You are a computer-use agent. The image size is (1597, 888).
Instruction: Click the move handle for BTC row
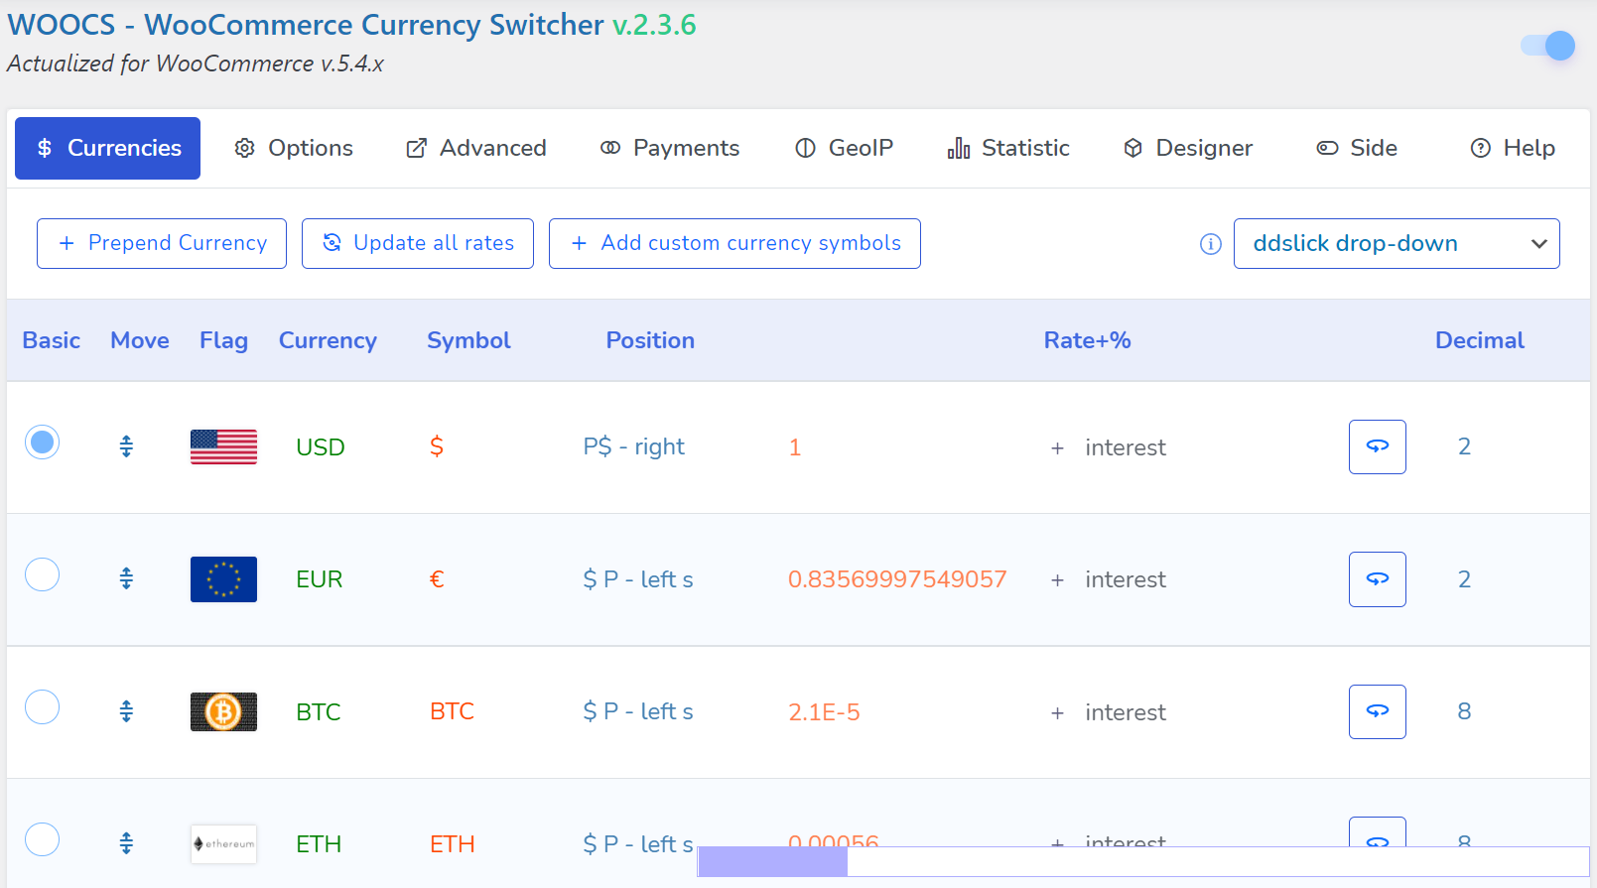pos(126,711)
